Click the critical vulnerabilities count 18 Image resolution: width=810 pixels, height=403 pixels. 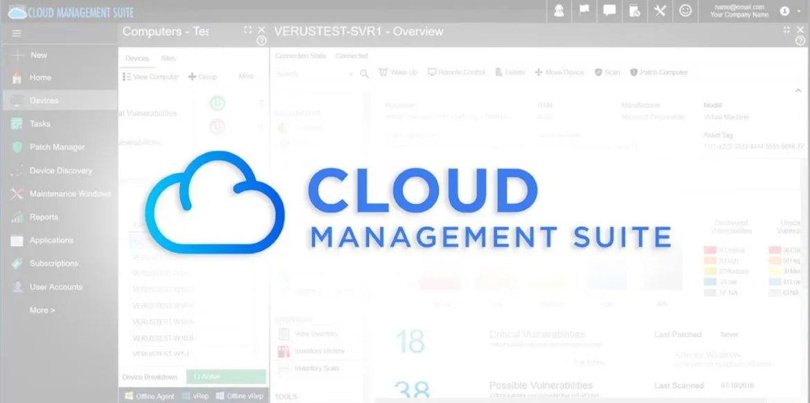click(410, 341)
